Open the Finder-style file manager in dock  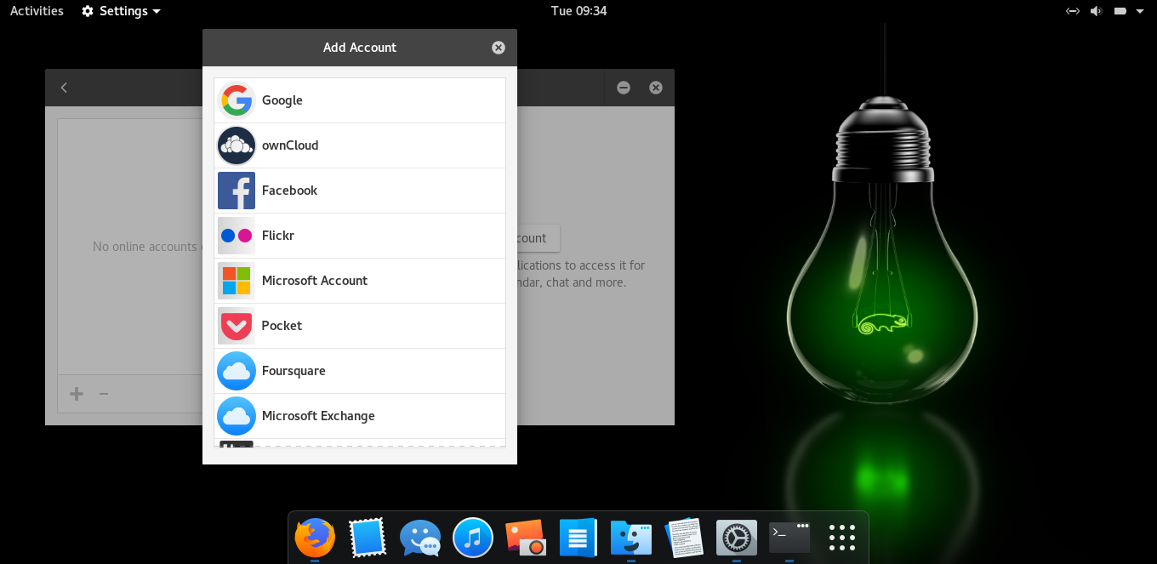tap(631, 538)
